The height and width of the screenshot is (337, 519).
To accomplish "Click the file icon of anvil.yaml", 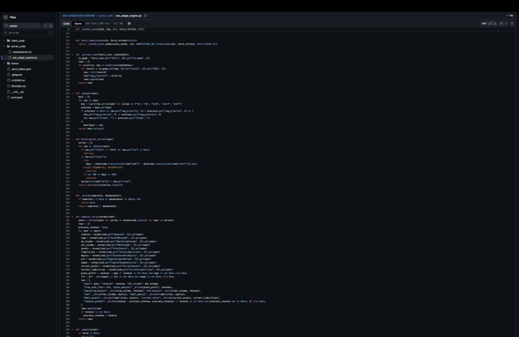I will point(8,98).
